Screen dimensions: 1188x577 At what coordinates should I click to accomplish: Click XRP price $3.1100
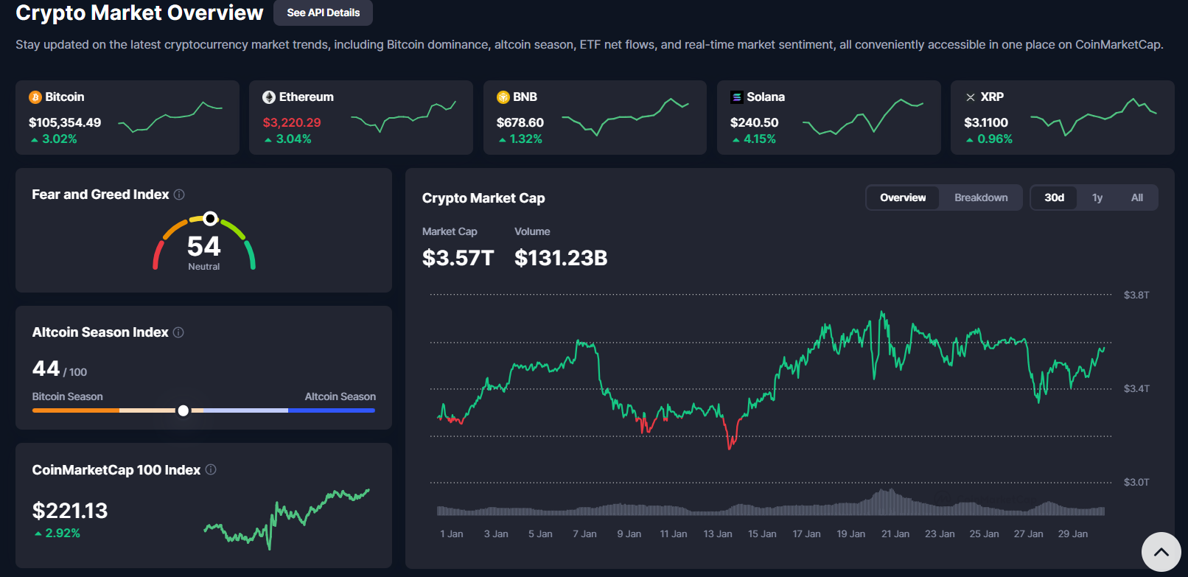986,122
